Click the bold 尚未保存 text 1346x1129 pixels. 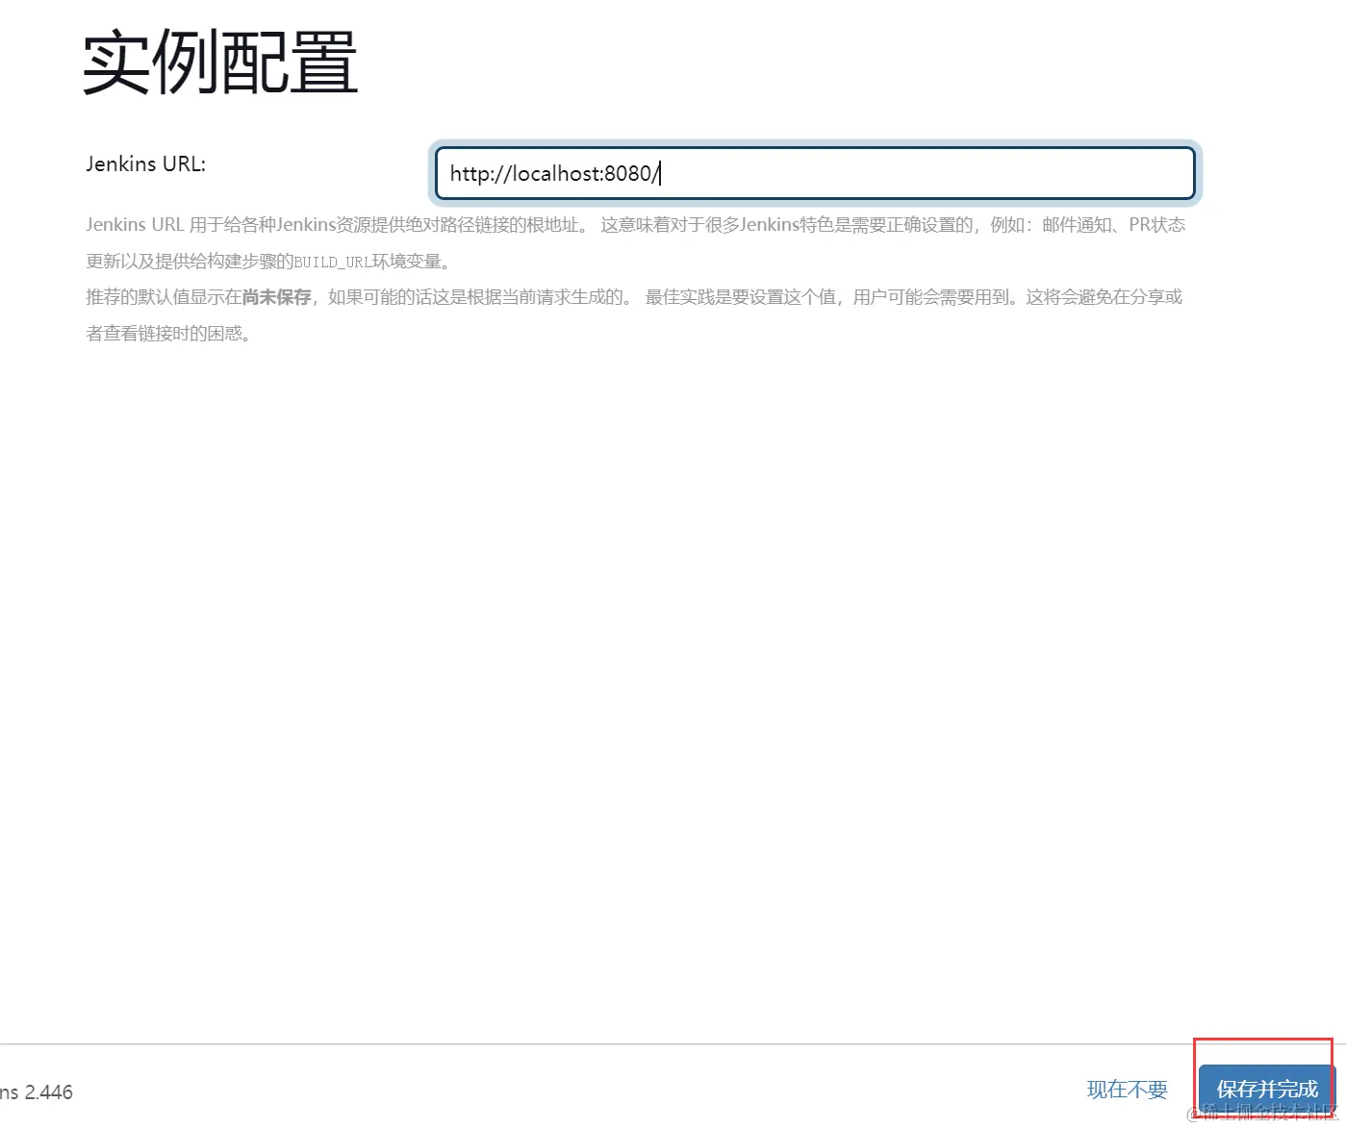point(276,297)
